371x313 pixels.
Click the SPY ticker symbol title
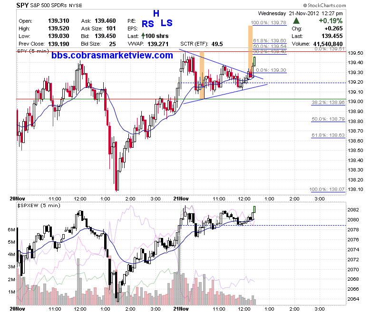(22, 5)
